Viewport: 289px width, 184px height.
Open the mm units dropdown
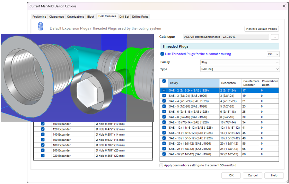[x=273, y=54]
